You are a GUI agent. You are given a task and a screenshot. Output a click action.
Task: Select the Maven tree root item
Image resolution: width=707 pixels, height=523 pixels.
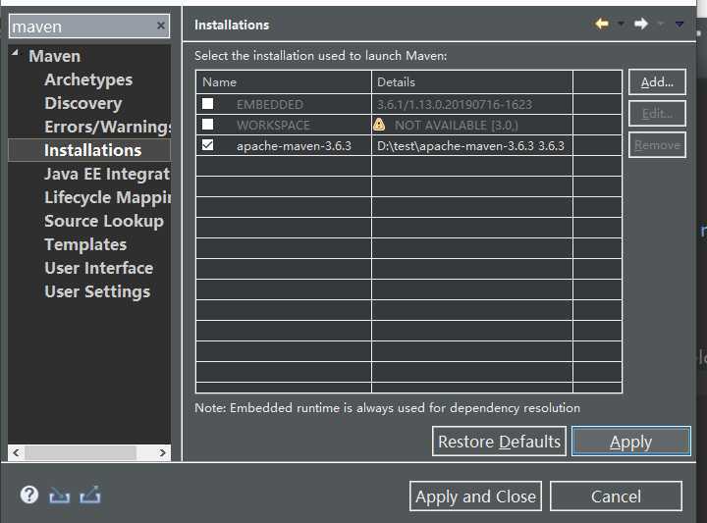click(55, 56)
